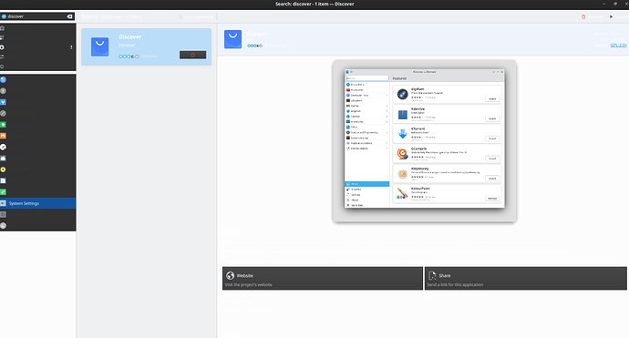Open the Graphics category entry
This screenshot has height=338, width=629.
[4, 148]
